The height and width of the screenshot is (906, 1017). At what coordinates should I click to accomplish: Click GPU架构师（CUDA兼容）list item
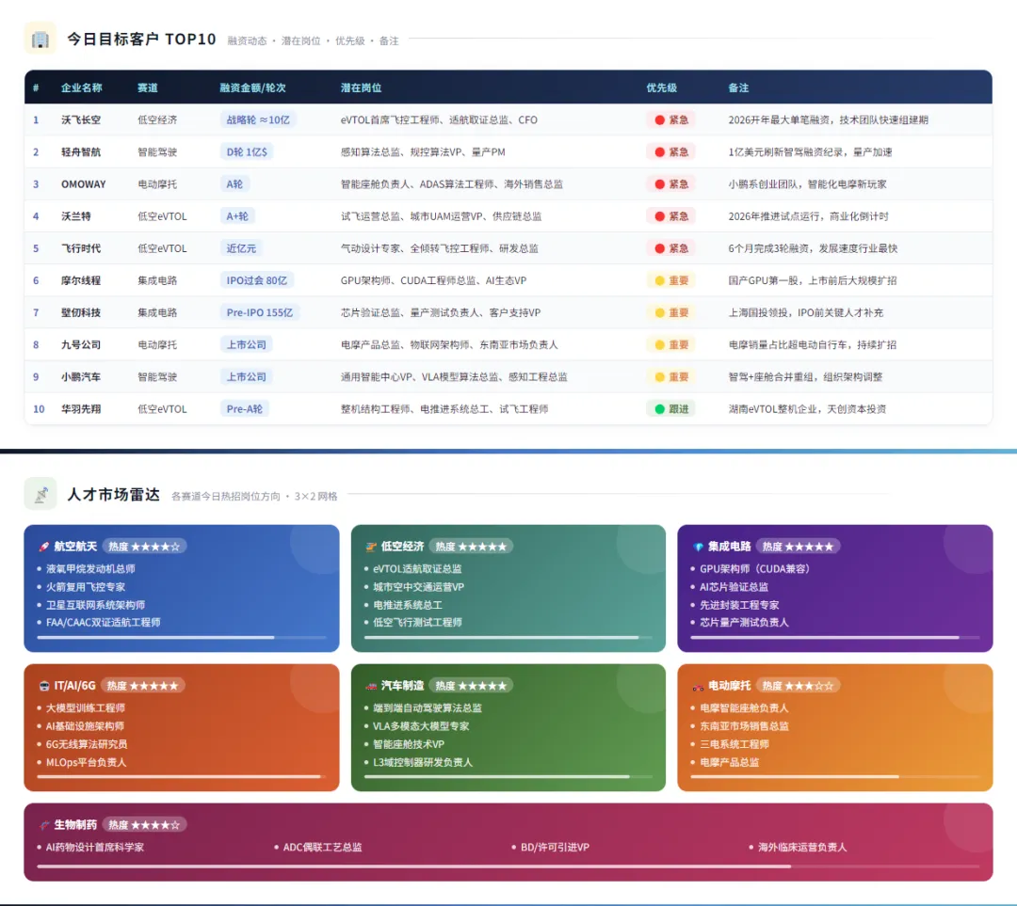coord(754,569)
